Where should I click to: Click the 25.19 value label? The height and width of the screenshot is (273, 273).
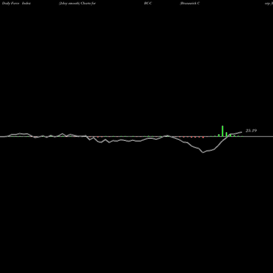pyautogui.click(x=251, y=130)
